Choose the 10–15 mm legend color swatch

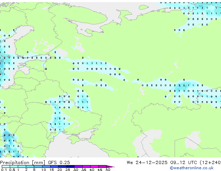46,166
